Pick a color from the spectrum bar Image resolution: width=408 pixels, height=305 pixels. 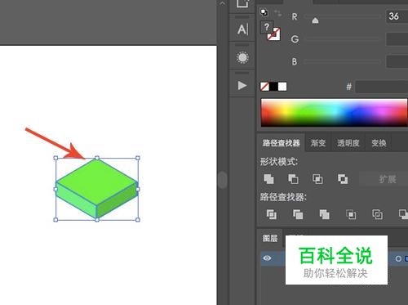[334, 113]
